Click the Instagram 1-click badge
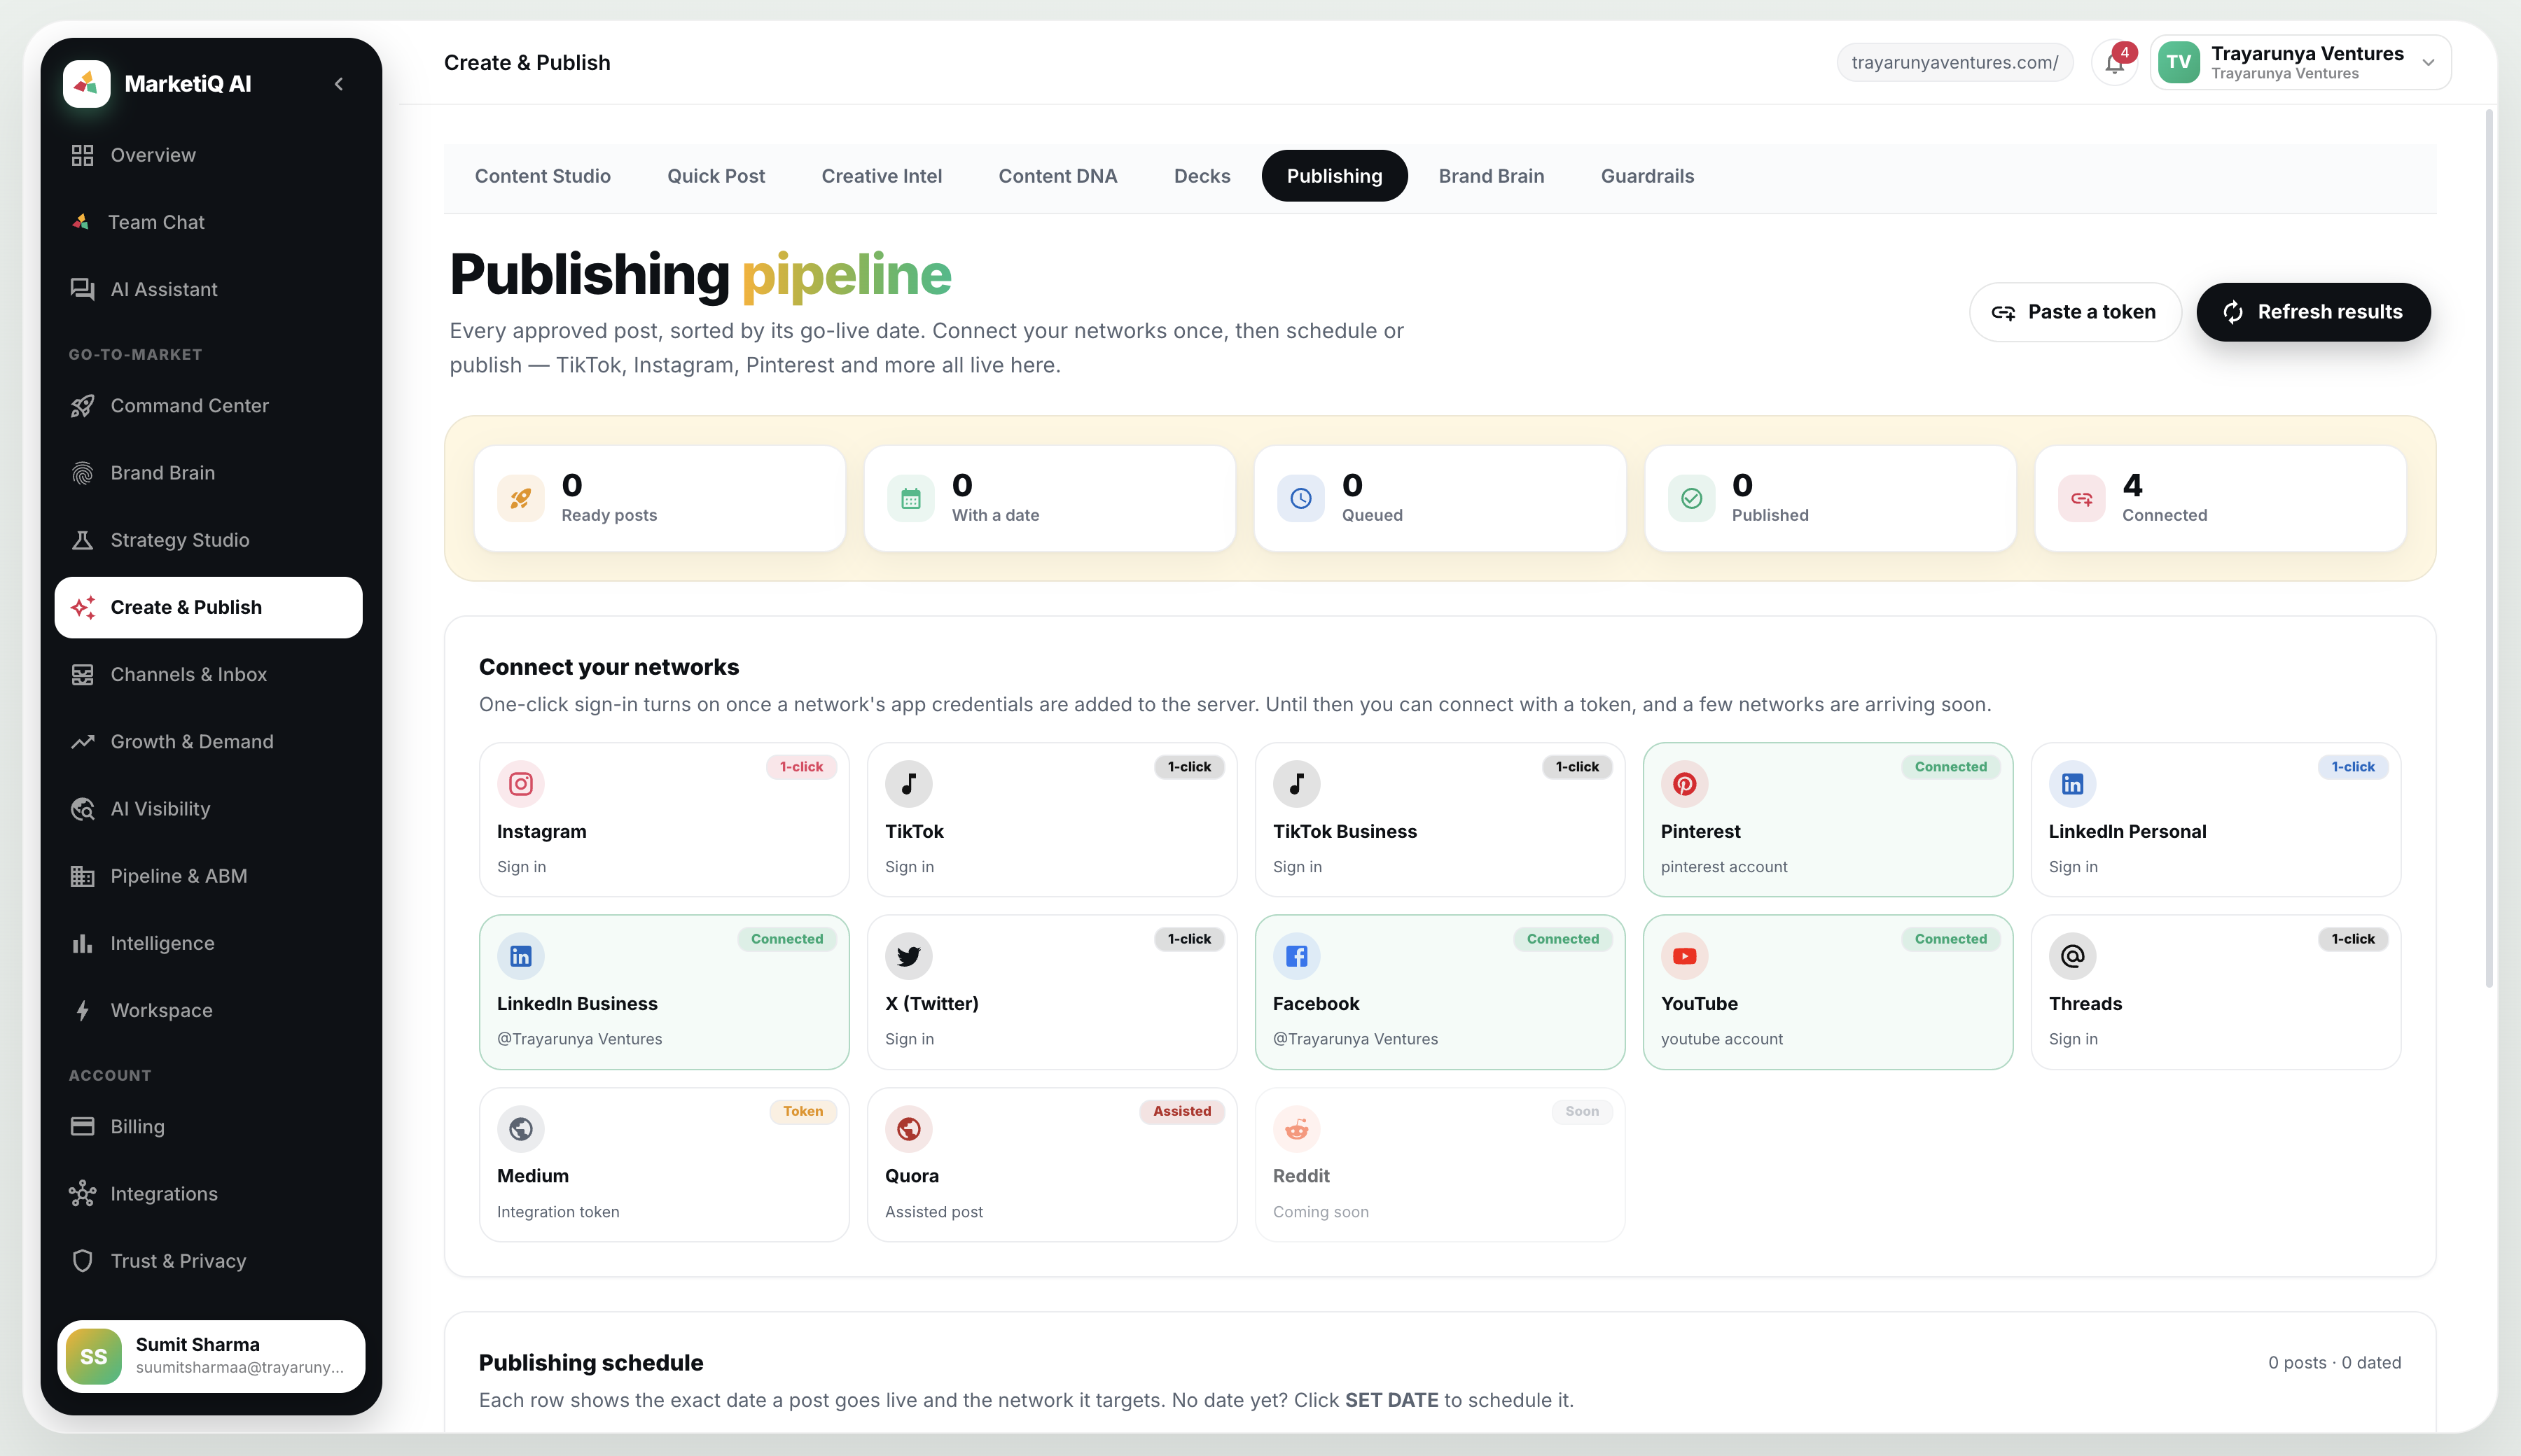The width and height of the screenshot is (2521, 1456). click(x=801, y=767)
